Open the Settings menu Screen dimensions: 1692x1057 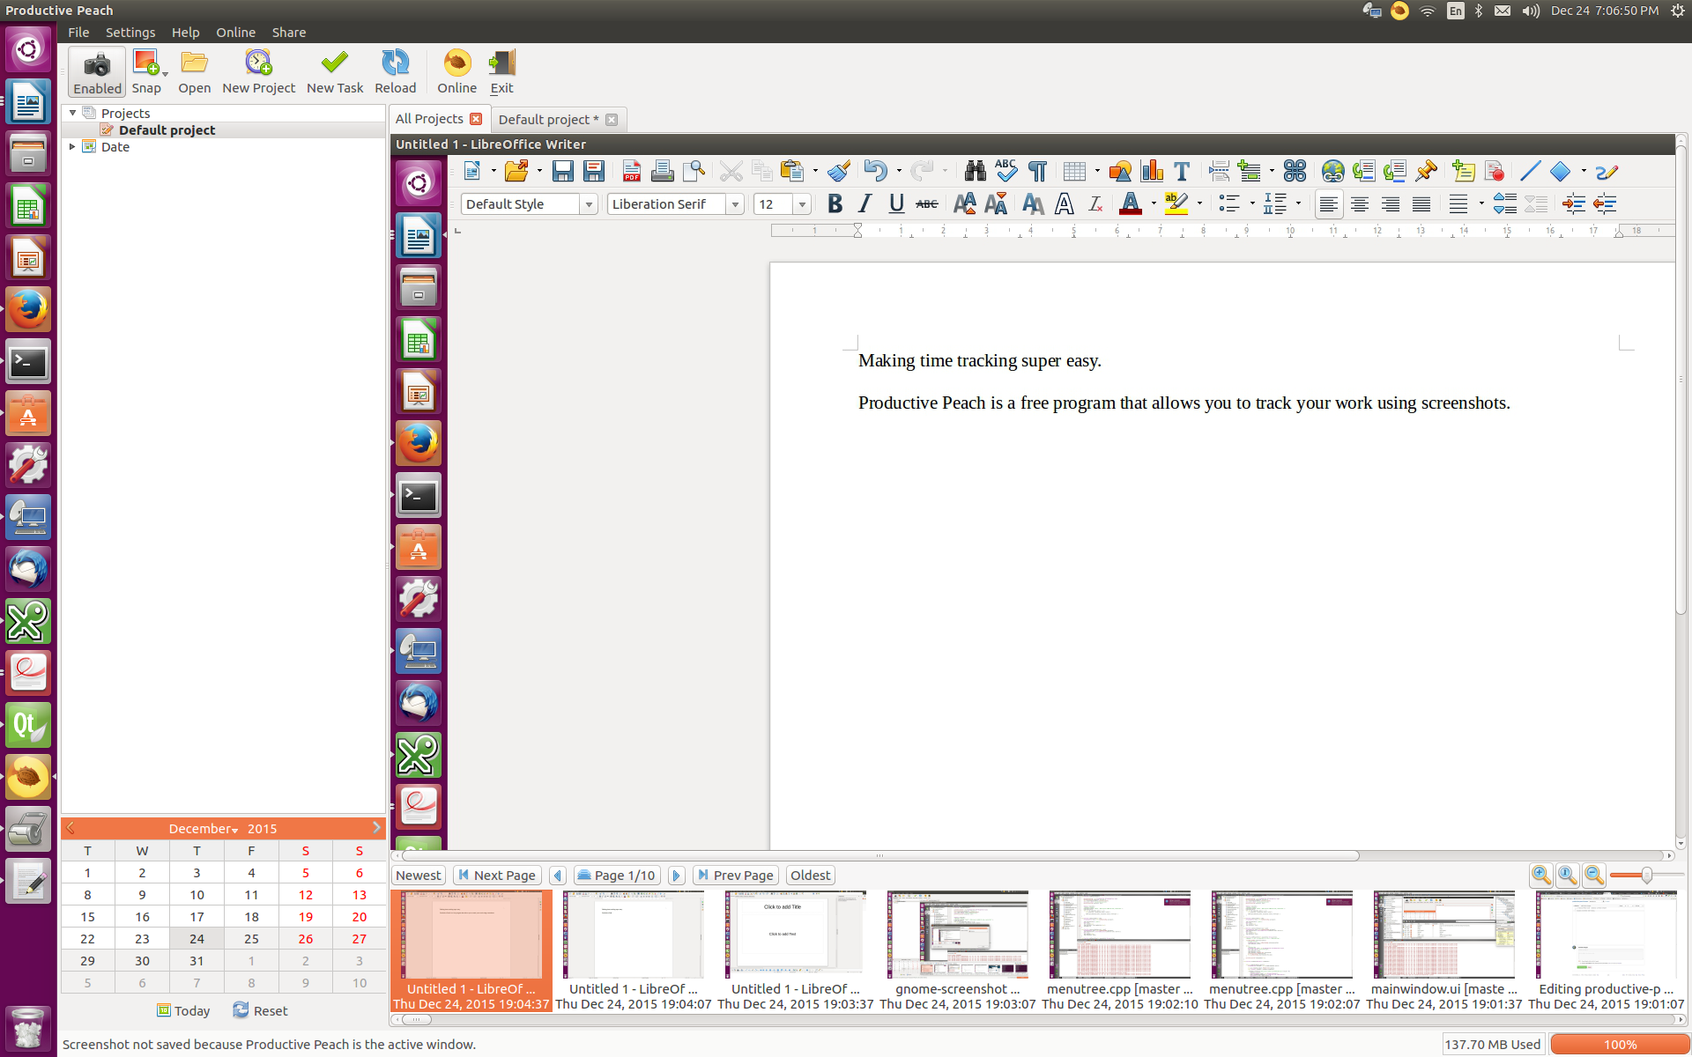pyautogui.click(x=130, y=33)
